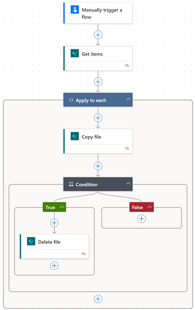Click the Condition action's branch icon

[x=71, y=184]
